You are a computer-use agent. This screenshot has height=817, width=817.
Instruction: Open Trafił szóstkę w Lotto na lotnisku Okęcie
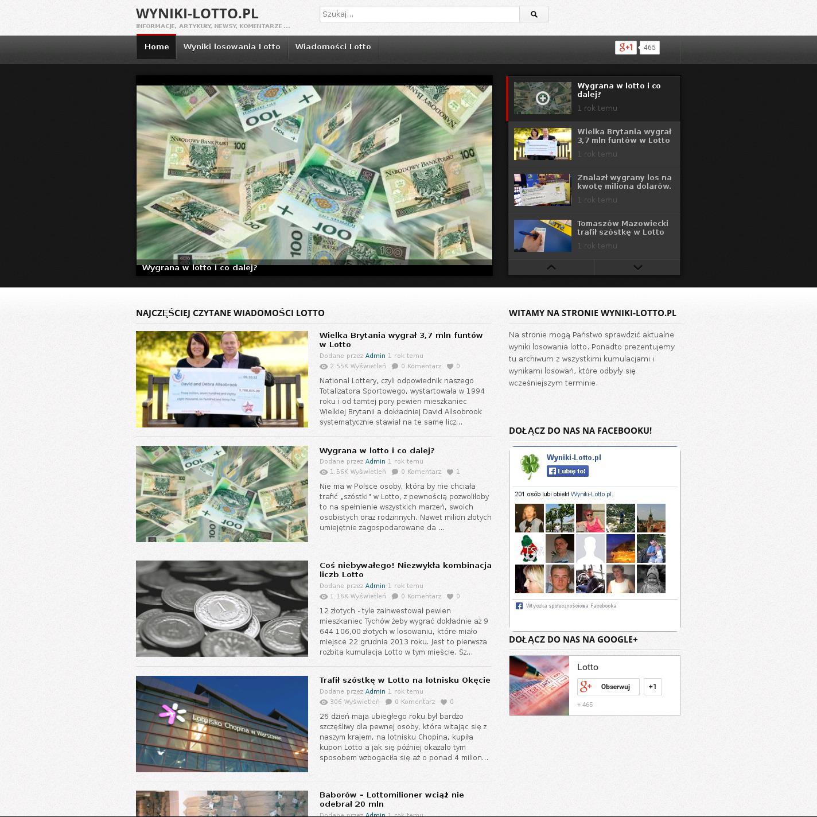pyautogui.click(x=404, y=680)
